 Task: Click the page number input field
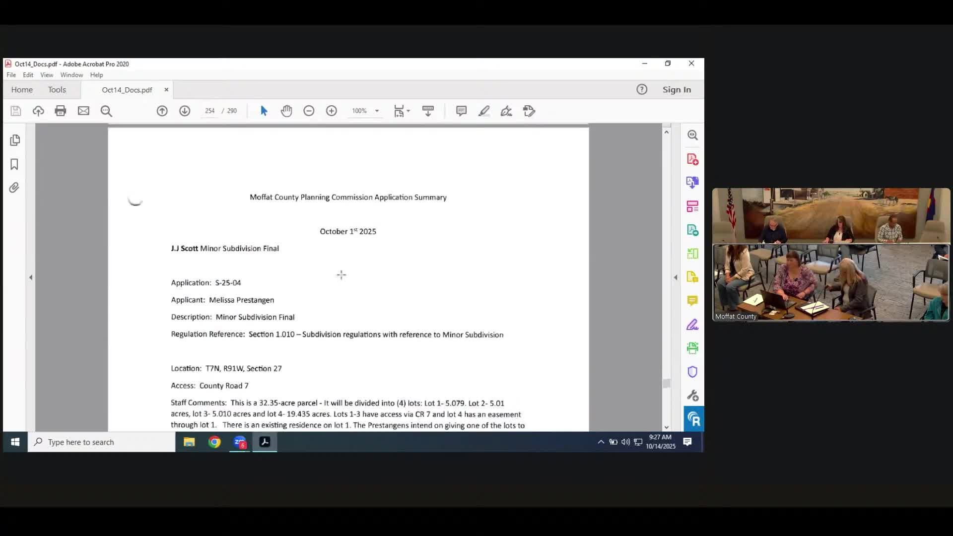[x=210, y=111]
